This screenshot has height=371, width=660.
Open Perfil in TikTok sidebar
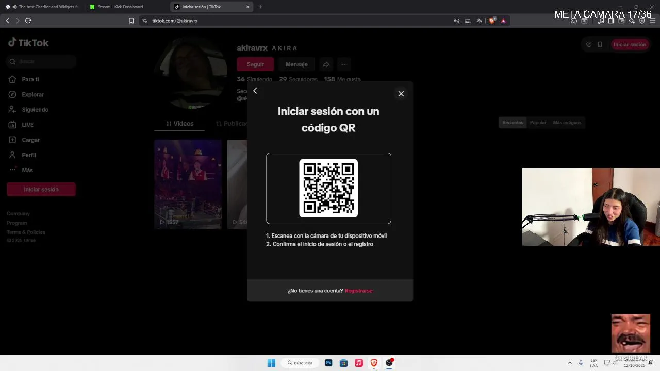(x=29, y=155)
